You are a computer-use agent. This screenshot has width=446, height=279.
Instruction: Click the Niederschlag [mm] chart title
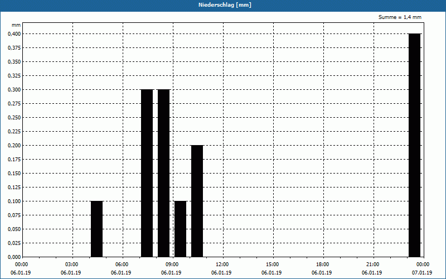tap(225, 5)
